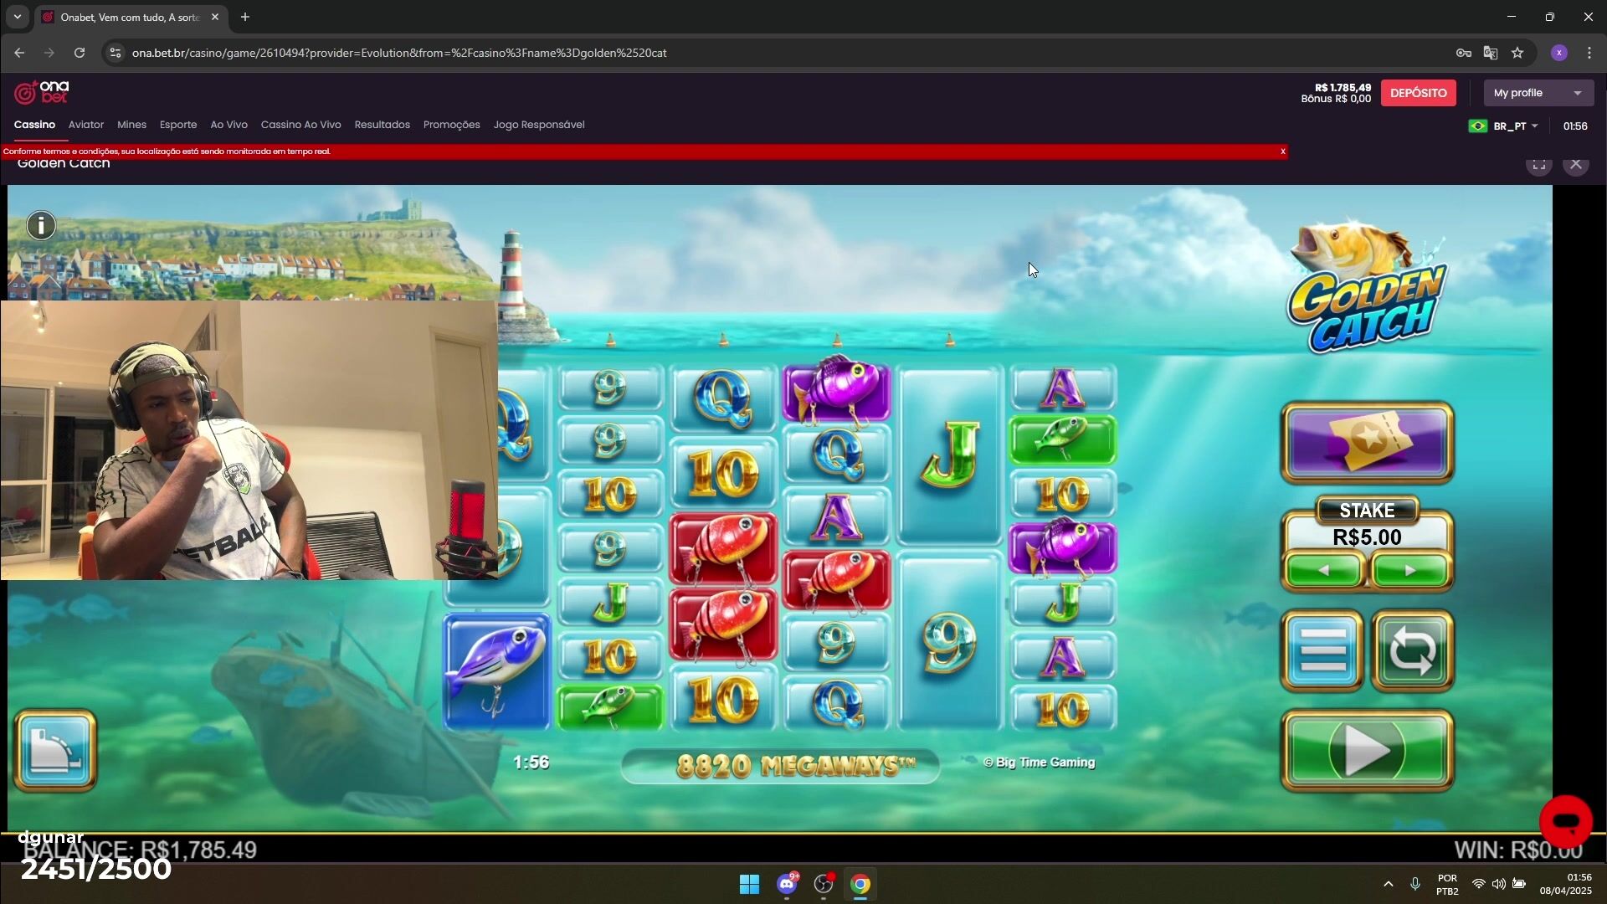Open a new browser tab
Image resolution: width=1607 pixels, height=904 pixels.
click(x=245, y=17)
